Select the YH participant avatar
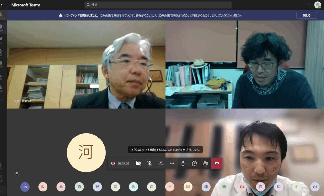324x196 pixels. point(315,187)
